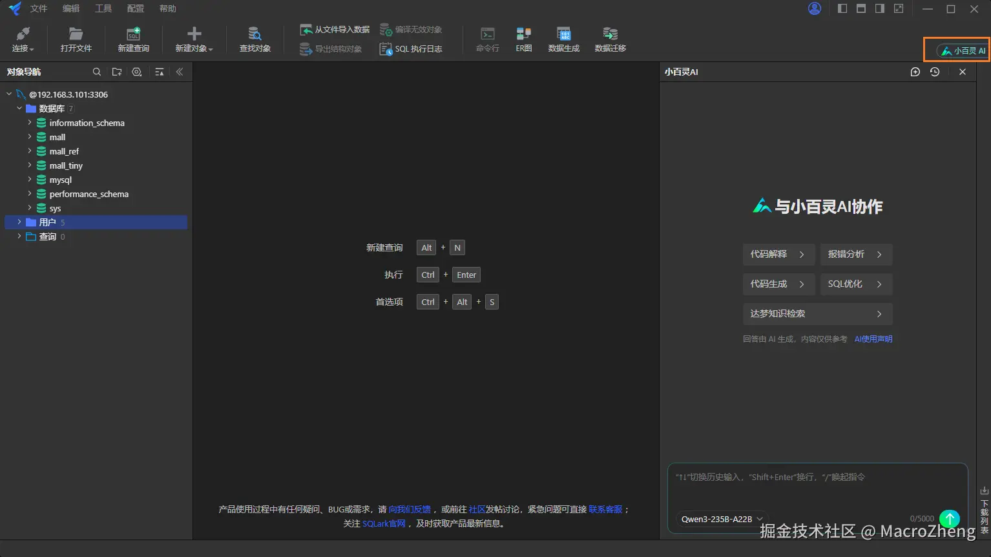Open the 小百灵AI chat history
Image resolution: width=991 pixels, height=557 pixels.
coord(935,72)
